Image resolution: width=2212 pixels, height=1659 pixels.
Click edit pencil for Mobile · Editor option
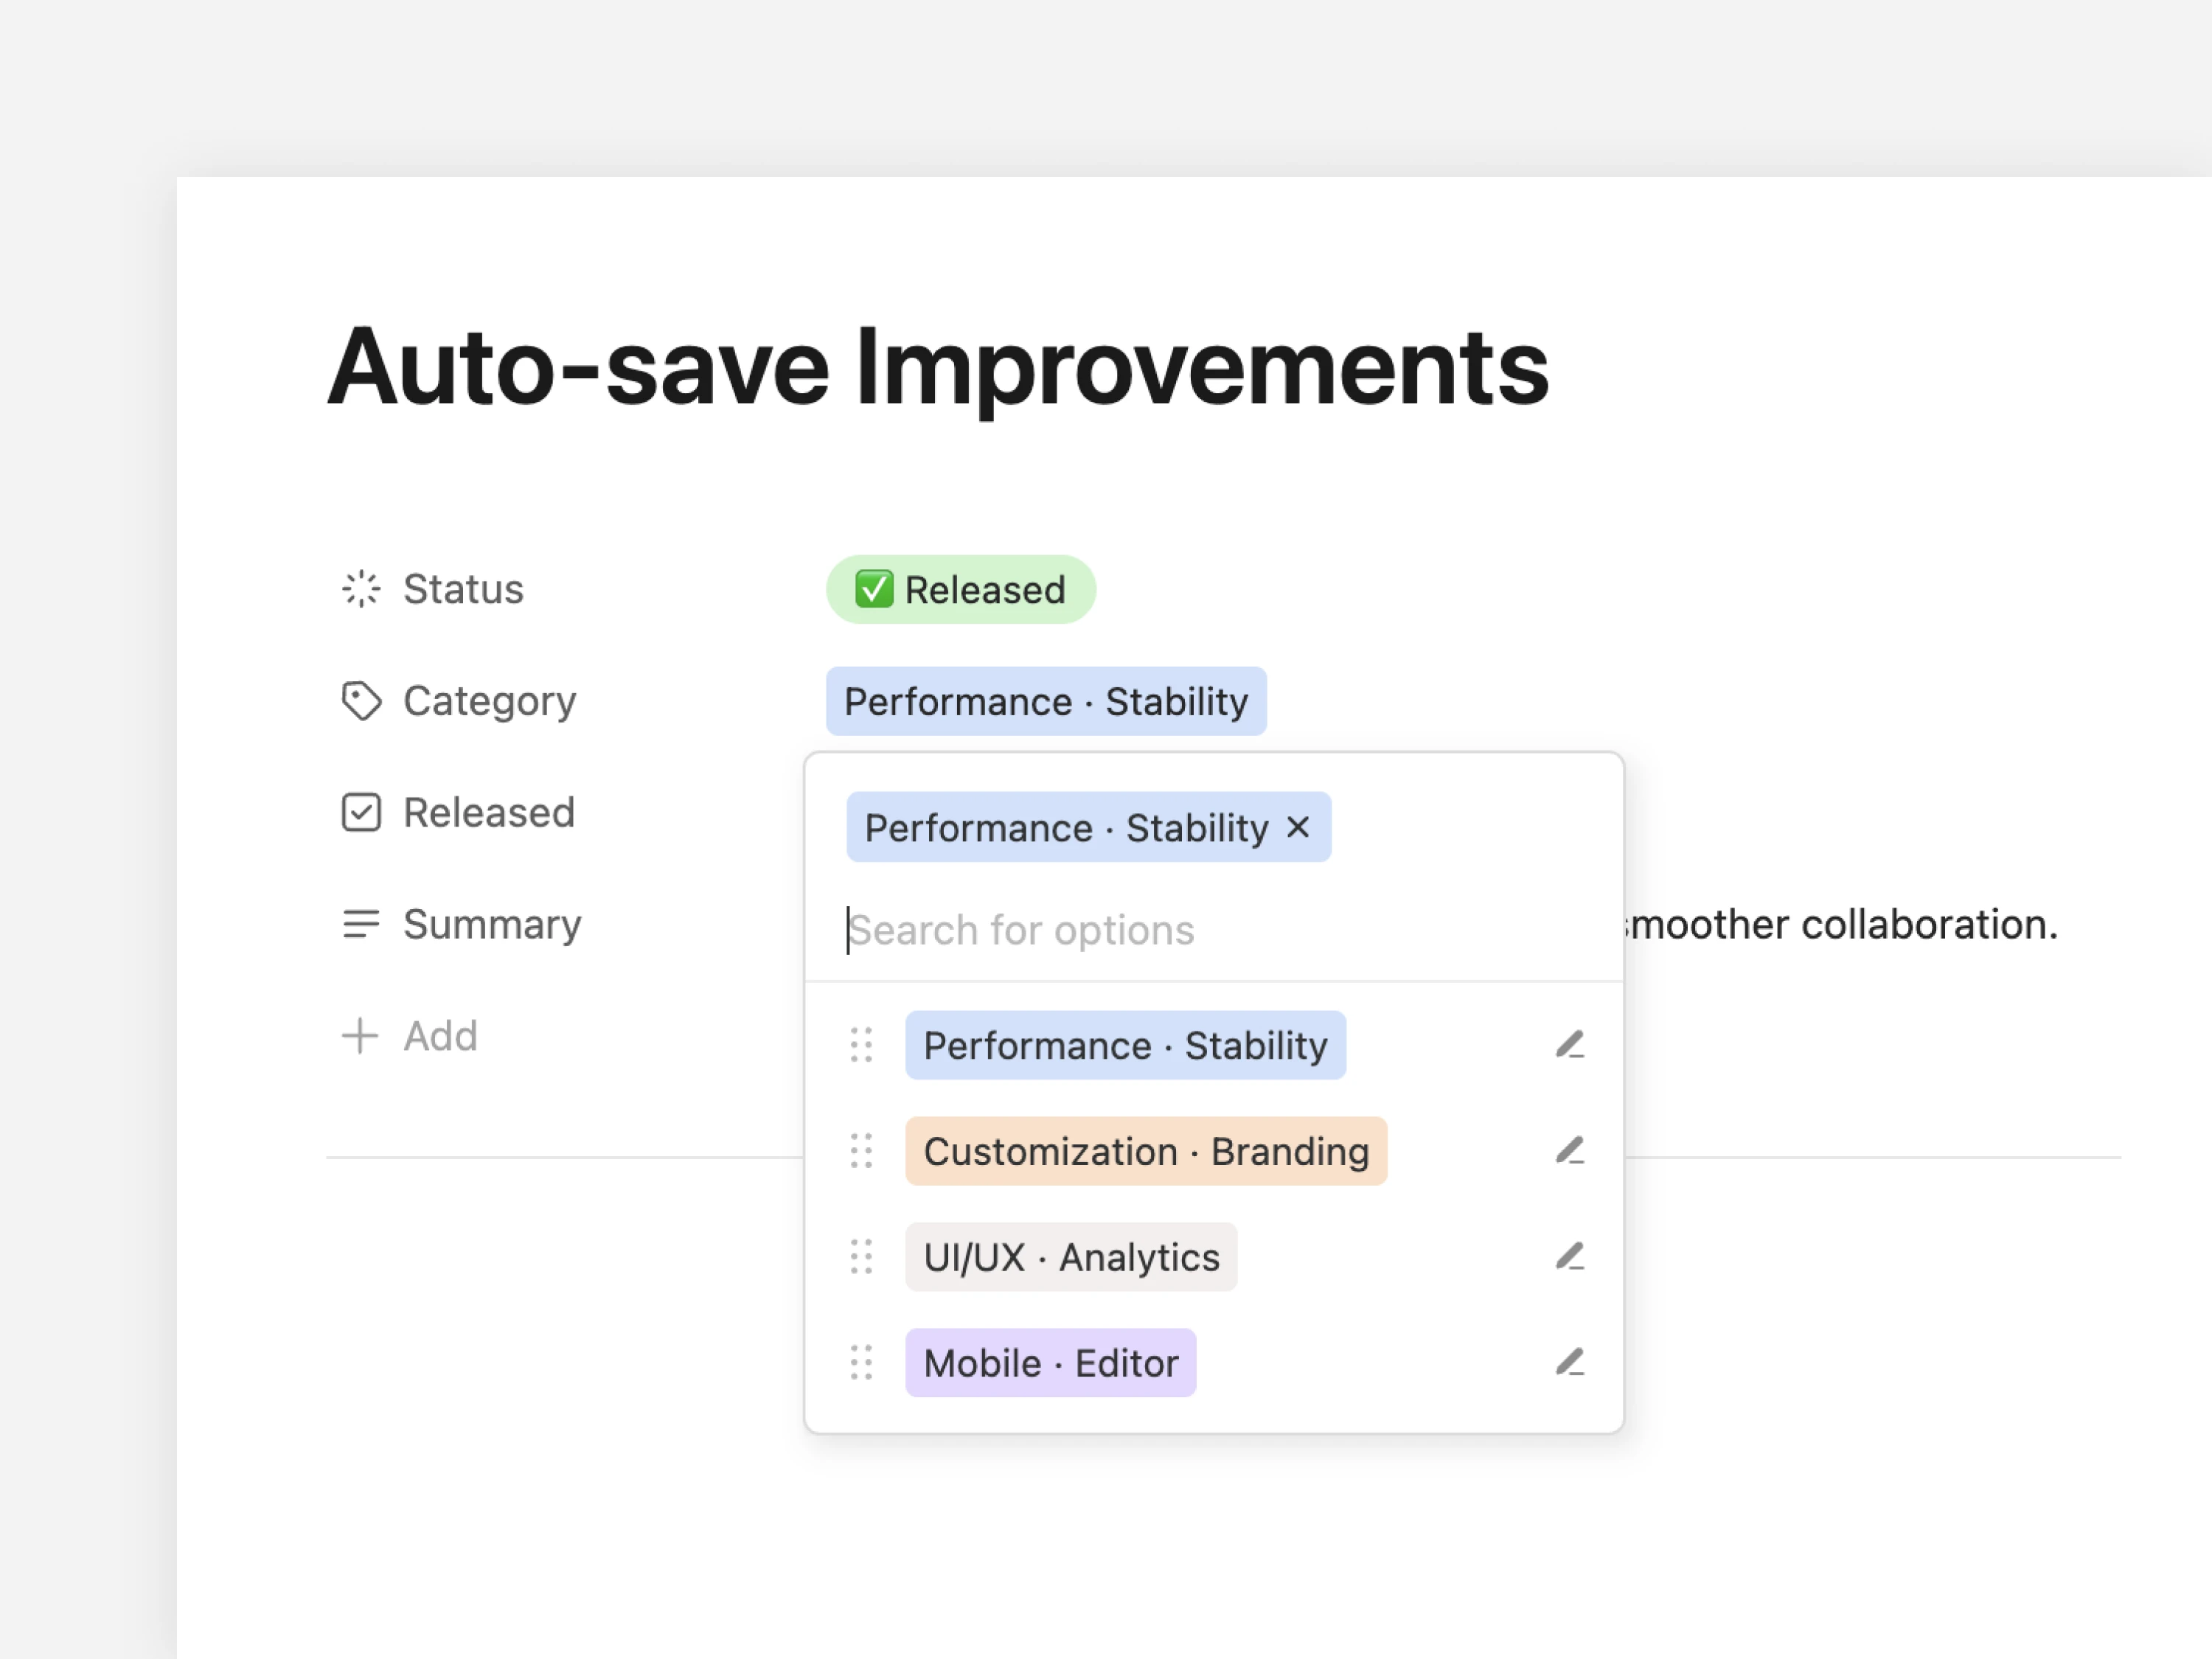pos(1569,1363)
